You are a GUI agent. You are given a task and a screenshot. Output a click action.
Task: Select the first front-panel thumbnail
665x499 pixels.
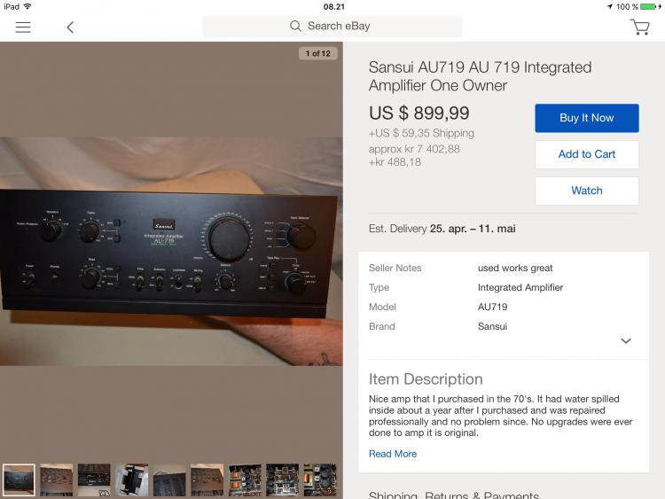(19, 480)
